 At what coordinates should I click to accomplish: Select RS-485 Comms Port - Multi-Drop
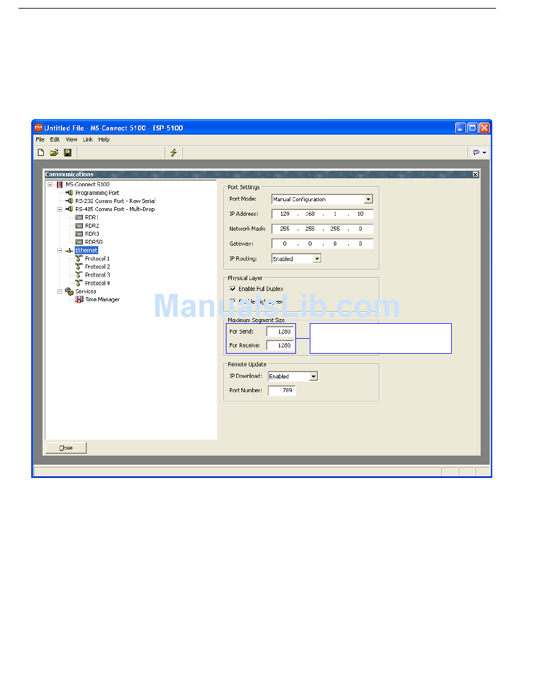tap(115, 209)
